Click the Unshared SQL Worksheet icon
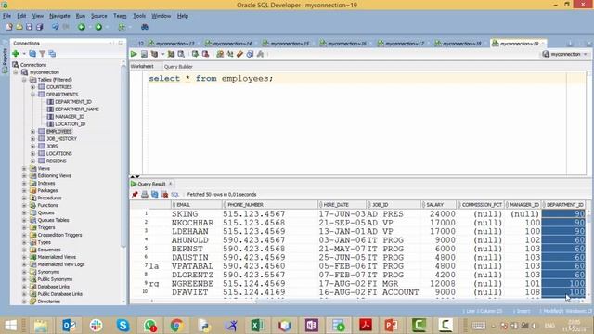 pos(220,54)
